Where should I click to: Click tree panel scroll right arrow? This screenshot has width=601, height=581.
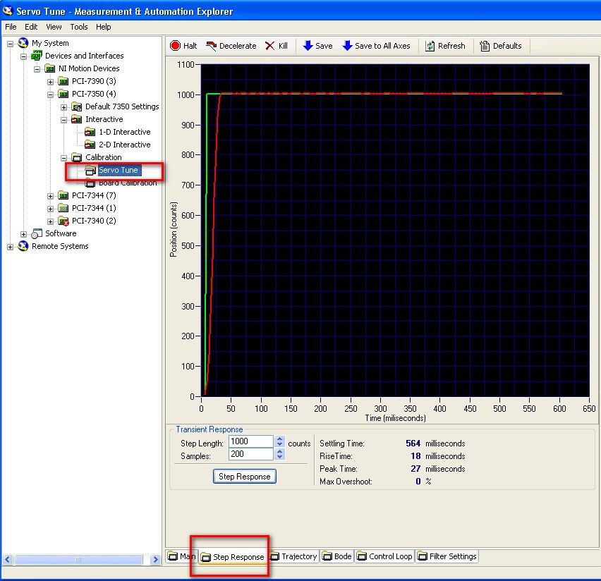pyautogui.click(x=155, y=560)
